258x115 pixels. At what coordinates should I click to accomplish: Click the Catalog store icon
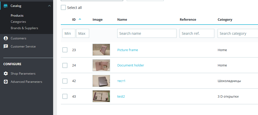[6, 6]
